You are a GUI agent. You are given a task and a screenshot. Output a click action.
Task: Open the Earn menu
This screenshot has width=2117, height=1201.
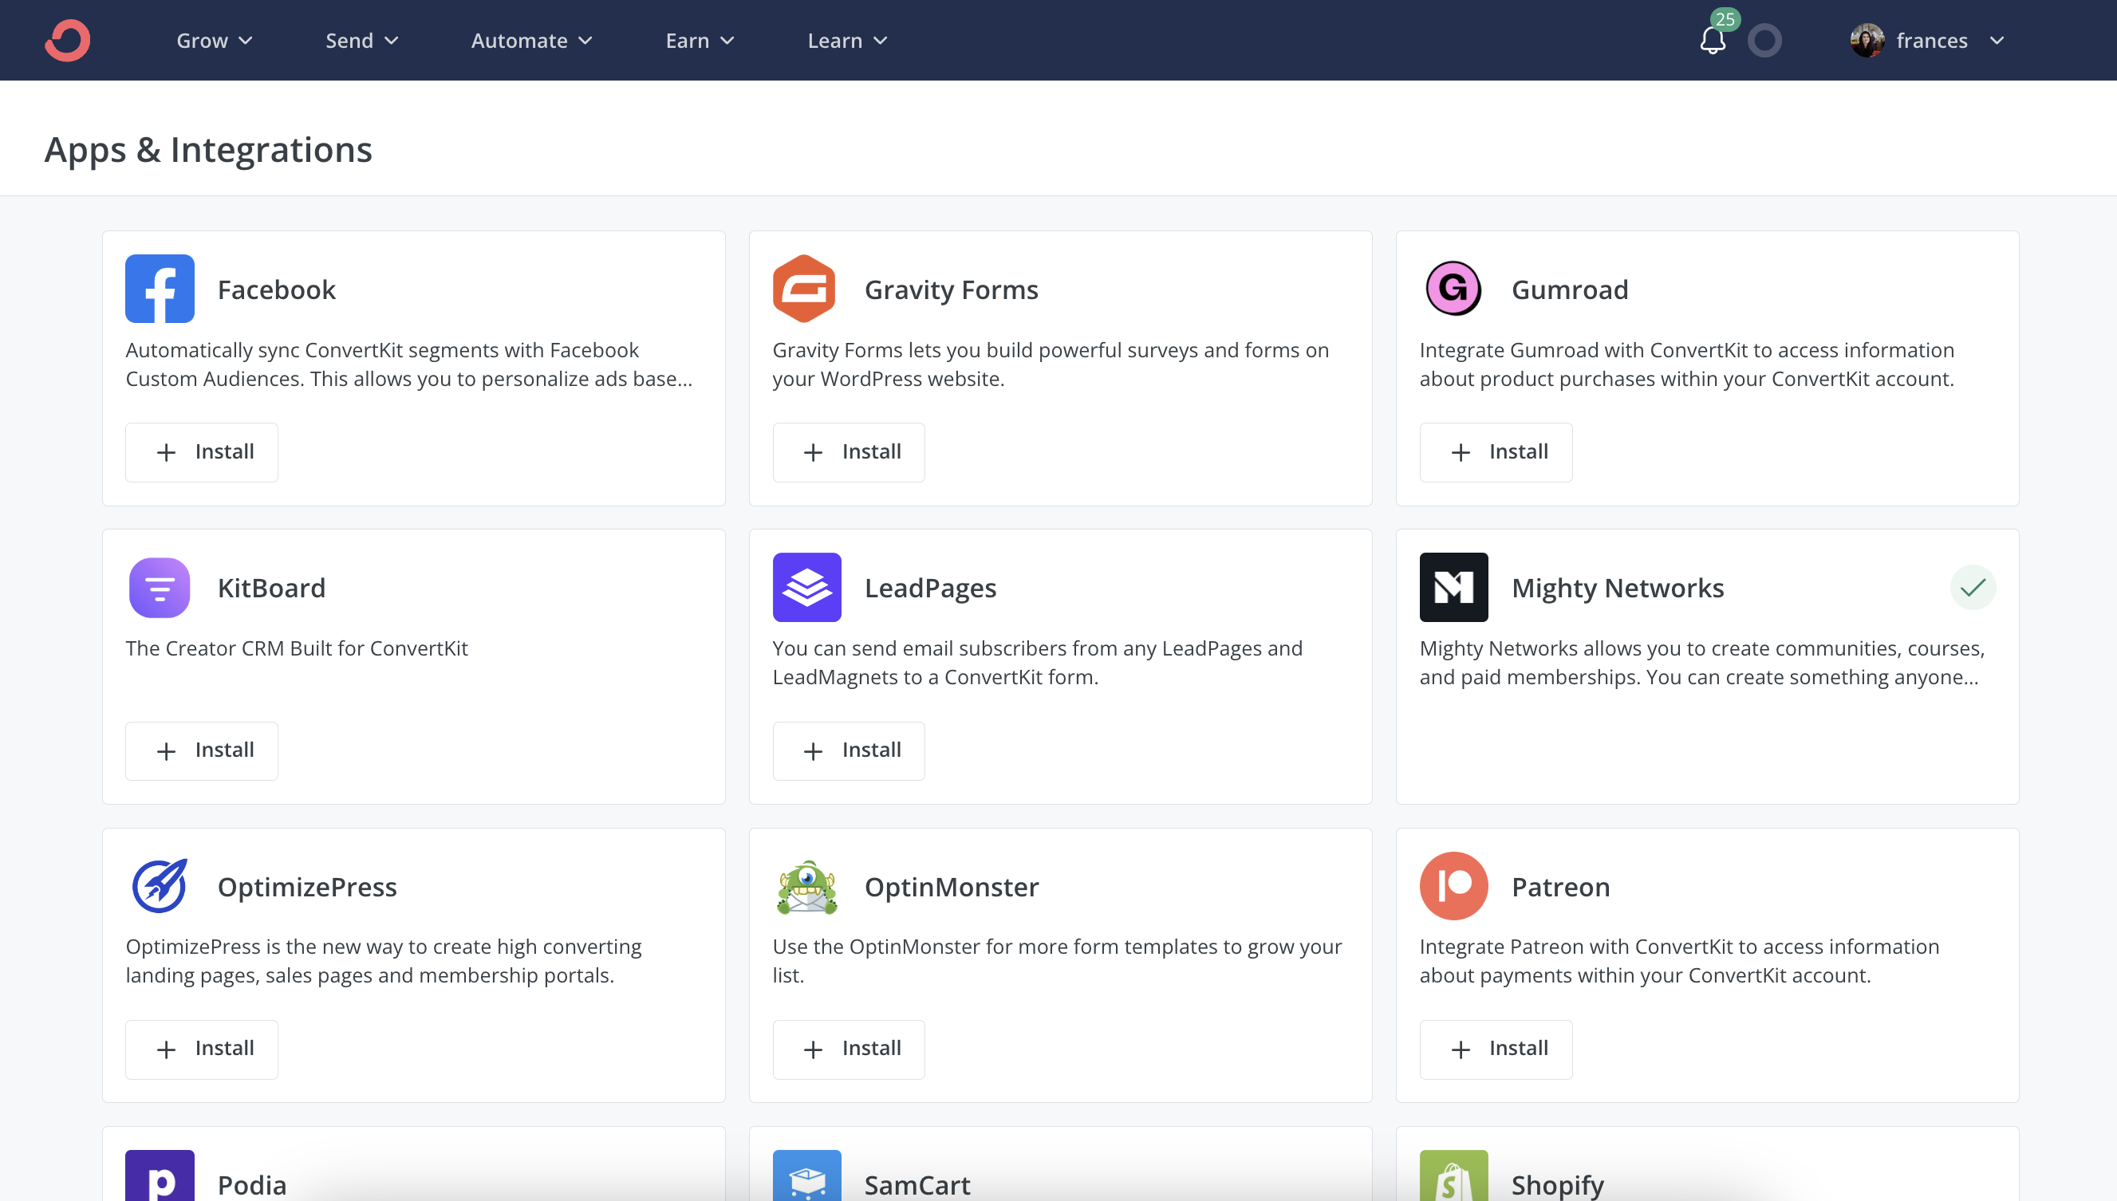point(700,41)
